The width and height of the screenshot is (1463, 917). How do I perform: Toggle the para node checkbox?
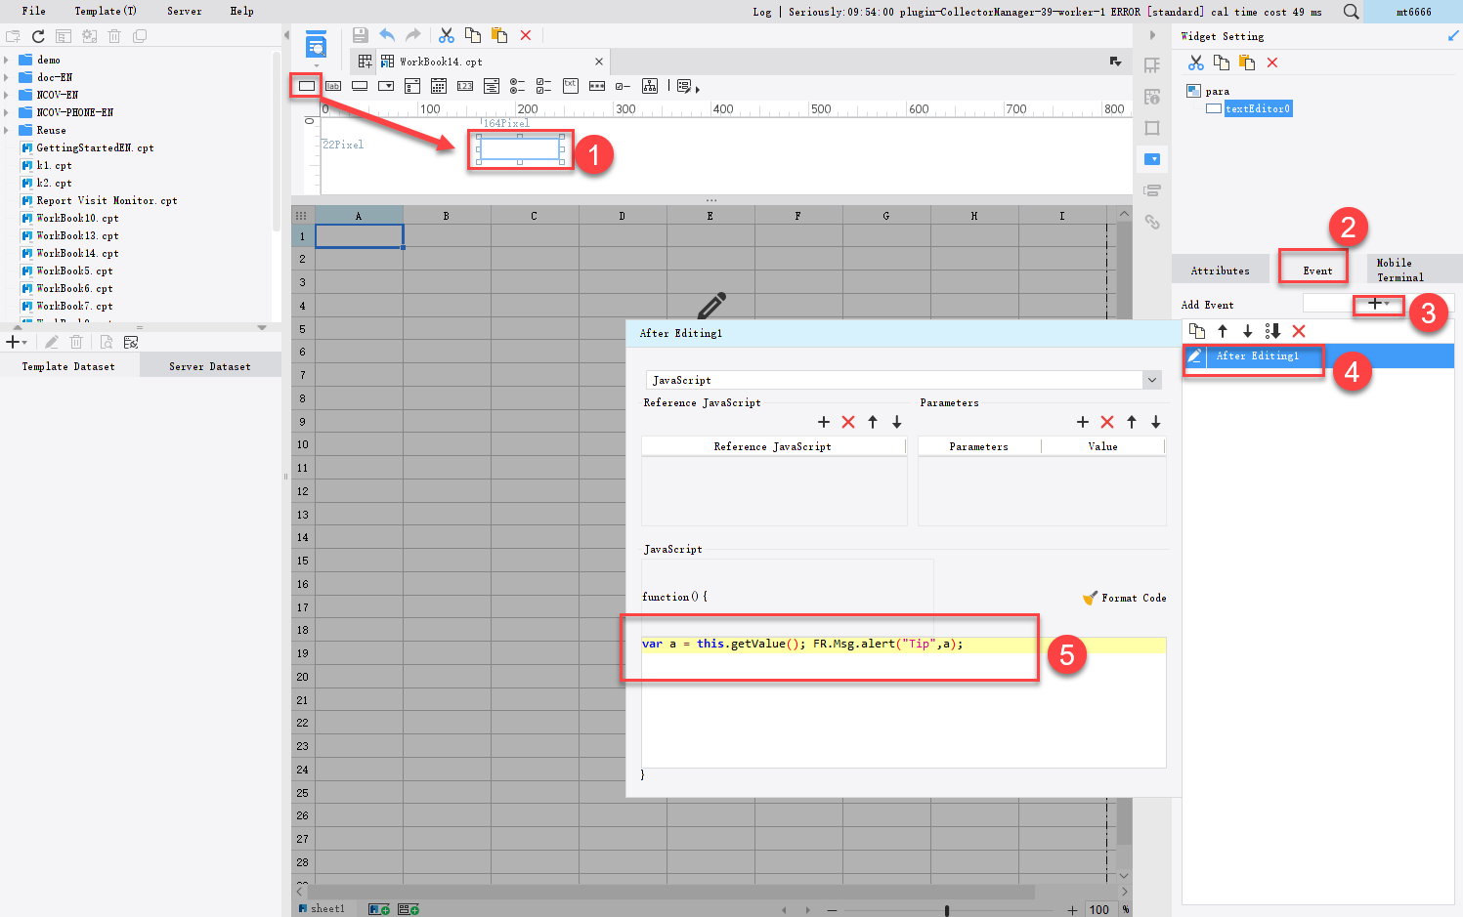point(1194,90)
